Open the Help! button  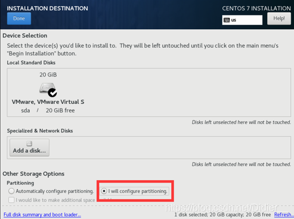(x=279, y=18)
